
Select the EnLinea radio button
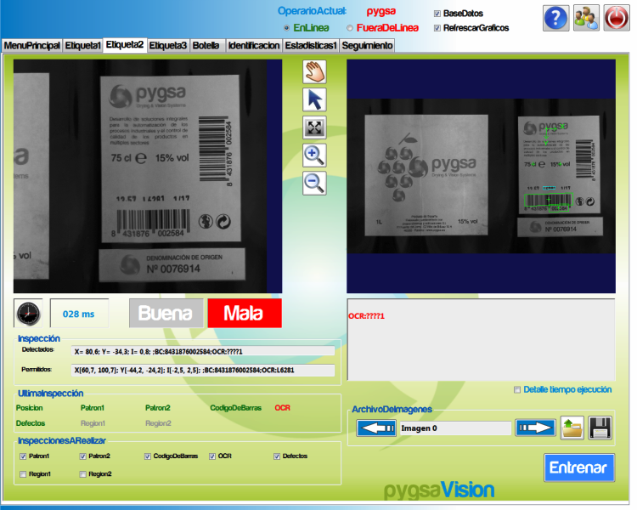click(x=286, y=28)
